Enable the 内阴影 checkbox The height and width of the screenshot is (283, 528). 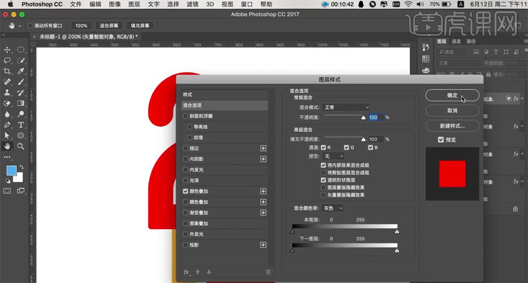pyautogui.click(x=185, y=159)
